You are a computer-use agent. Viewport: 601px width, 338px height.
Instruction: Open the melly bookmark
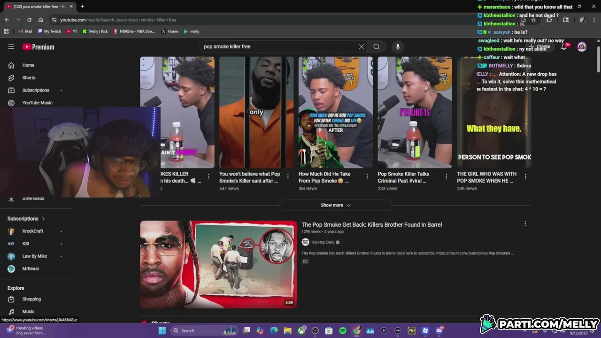click(192, 31)
